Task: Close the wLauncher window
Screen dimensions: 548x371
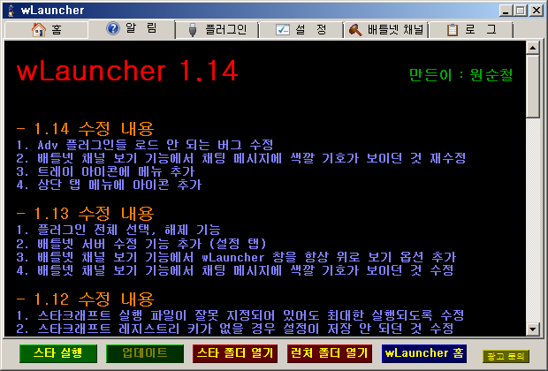Action: 537,11
